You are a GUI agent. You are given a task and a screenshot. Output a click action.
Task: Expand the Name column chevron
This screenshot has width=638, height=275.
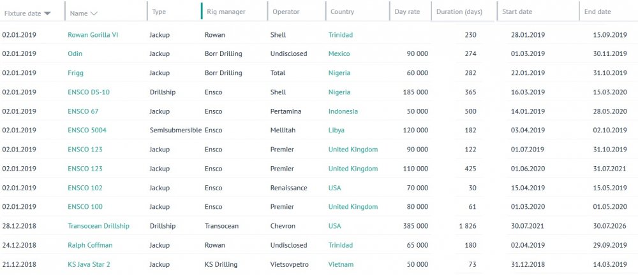(94, 13)
